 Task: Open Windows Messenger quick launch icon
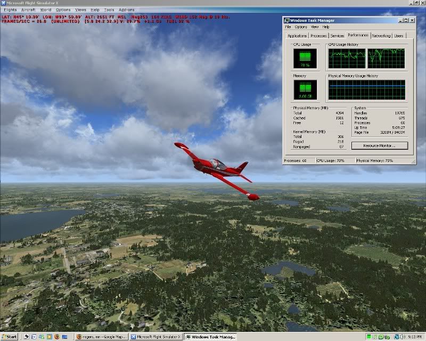click(x=42, y=337)
